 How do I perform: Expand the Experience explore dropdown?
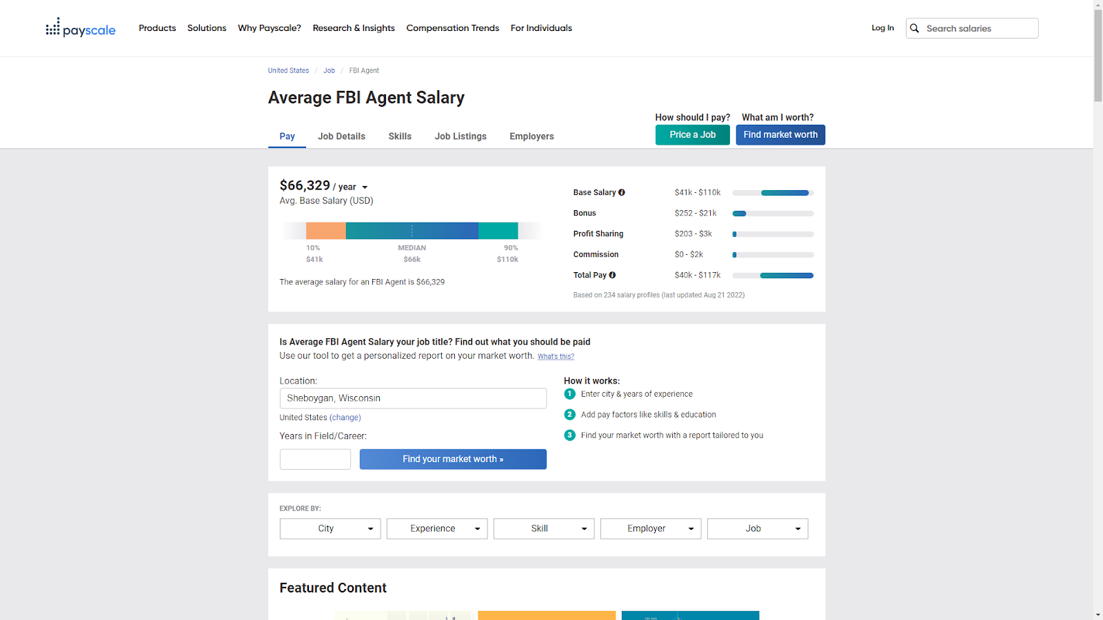[437, 529]
